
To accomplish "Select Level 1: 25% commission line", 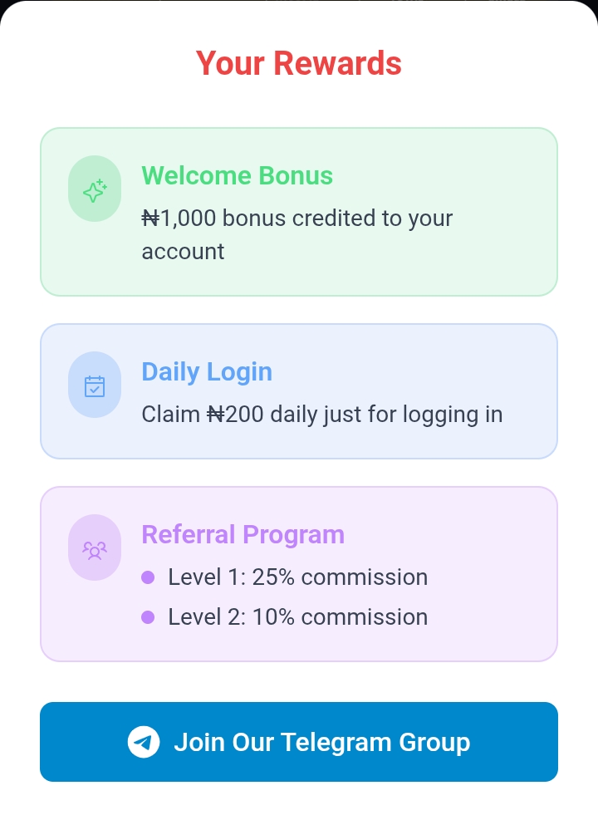I will 297,577.
